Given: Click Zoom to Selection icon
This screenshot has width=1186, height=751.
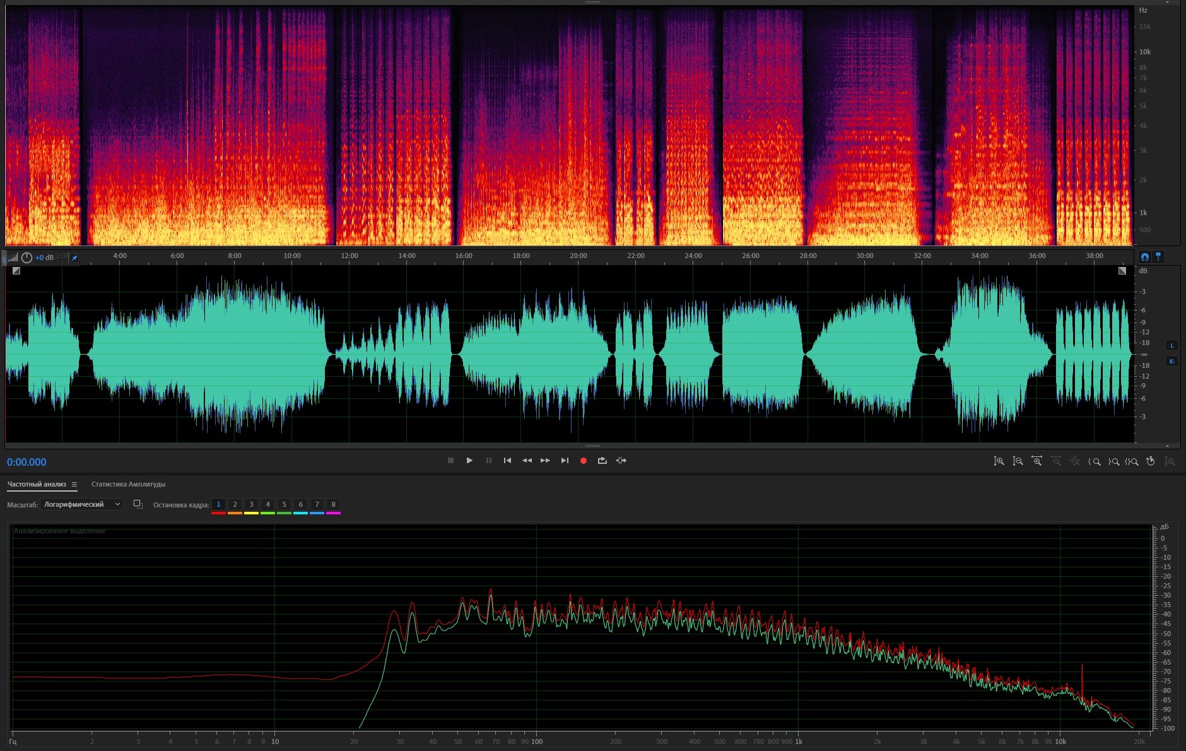Looking at the screenshot, I should click(1132, 461).
